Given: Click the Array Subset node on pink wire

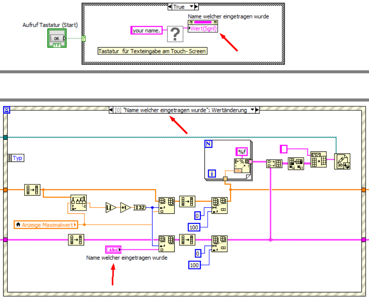Looking at the screenshot, I should coord(219,244).
